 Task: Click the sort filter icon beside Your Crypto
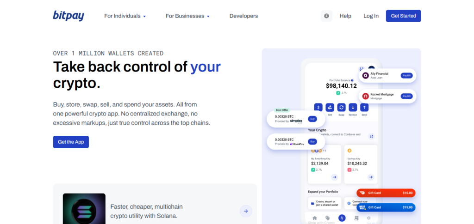click(371, 136)
